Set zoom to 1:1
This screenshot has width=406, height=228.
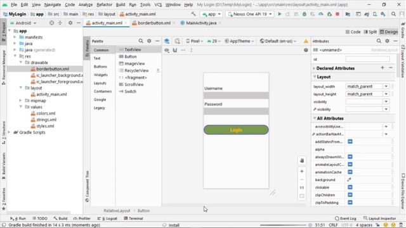(x=302, y=187)
